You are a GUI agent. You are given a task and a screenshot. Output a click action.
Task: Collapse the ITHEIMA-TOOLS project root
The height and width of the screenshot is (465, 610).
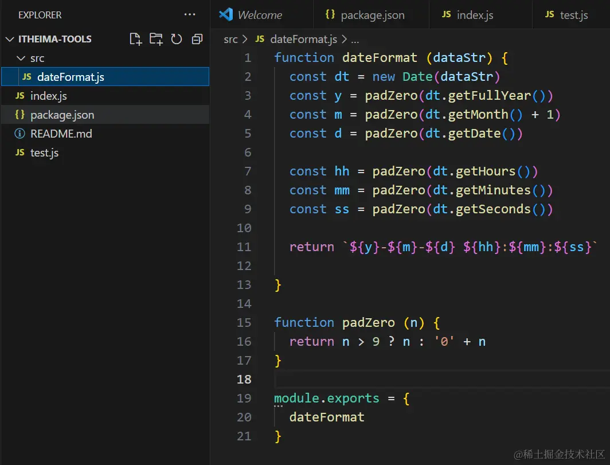(10, 40)
